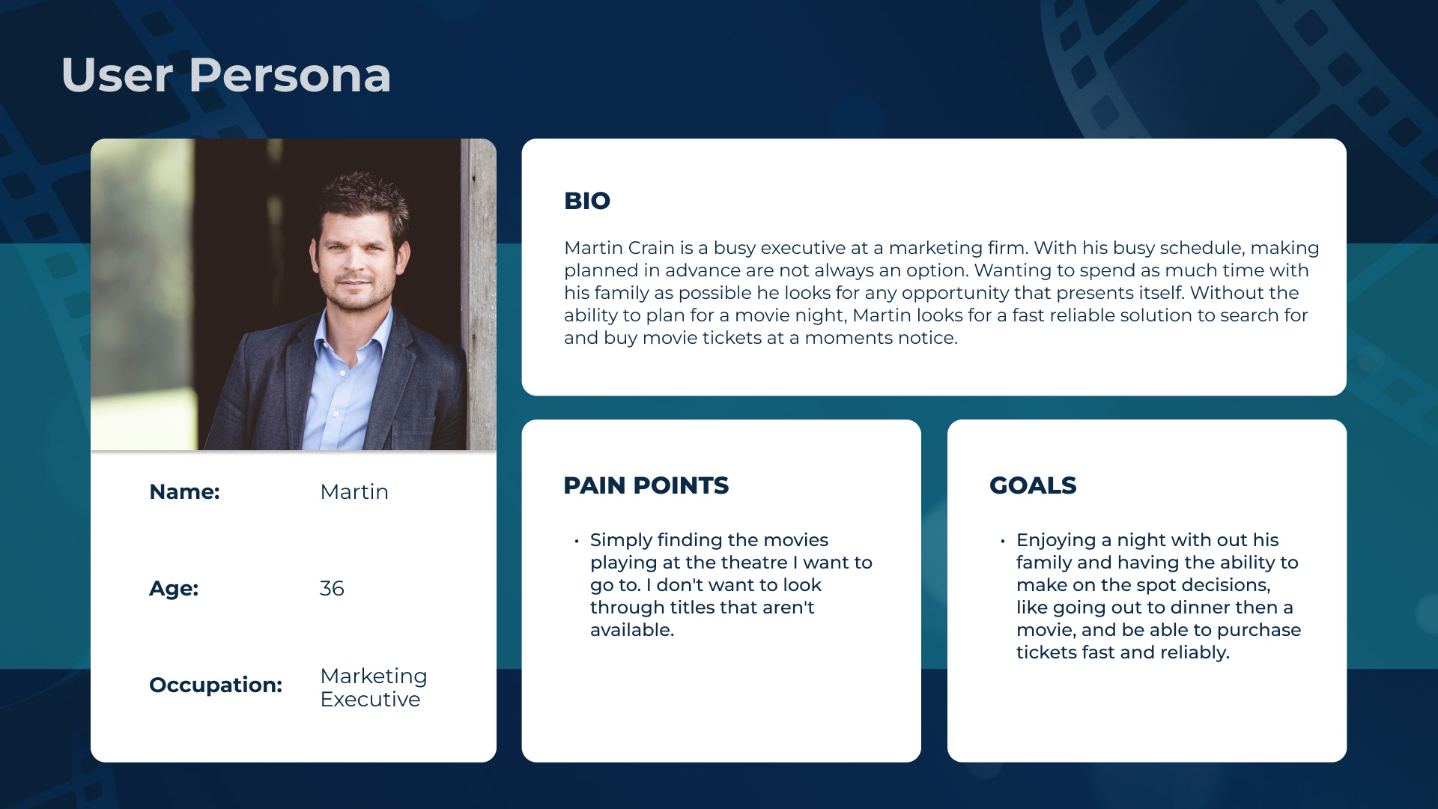Click the BIO heading
Viewport: 1438px width, 809px height.
point(587,201)
